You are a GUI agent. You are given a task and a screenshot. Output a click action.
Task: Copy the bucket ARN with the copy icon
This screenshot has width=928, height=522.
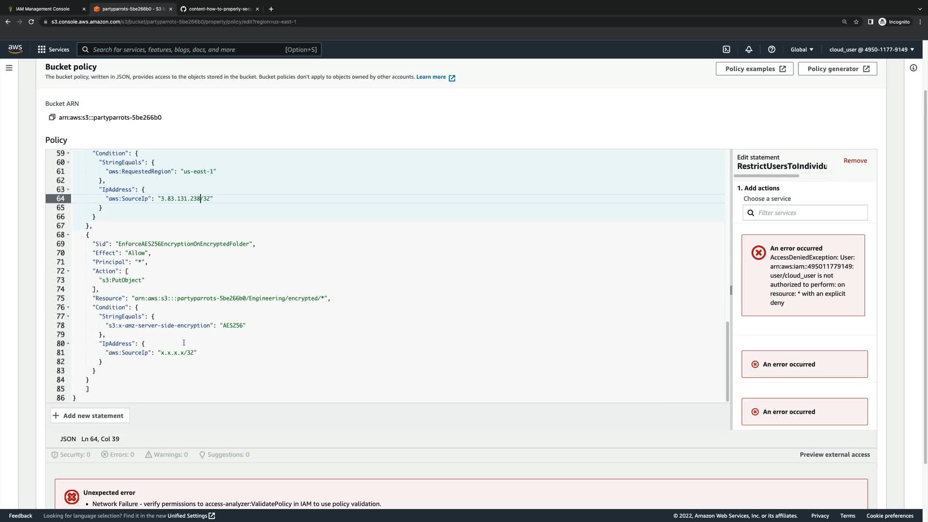pos(52,117)
